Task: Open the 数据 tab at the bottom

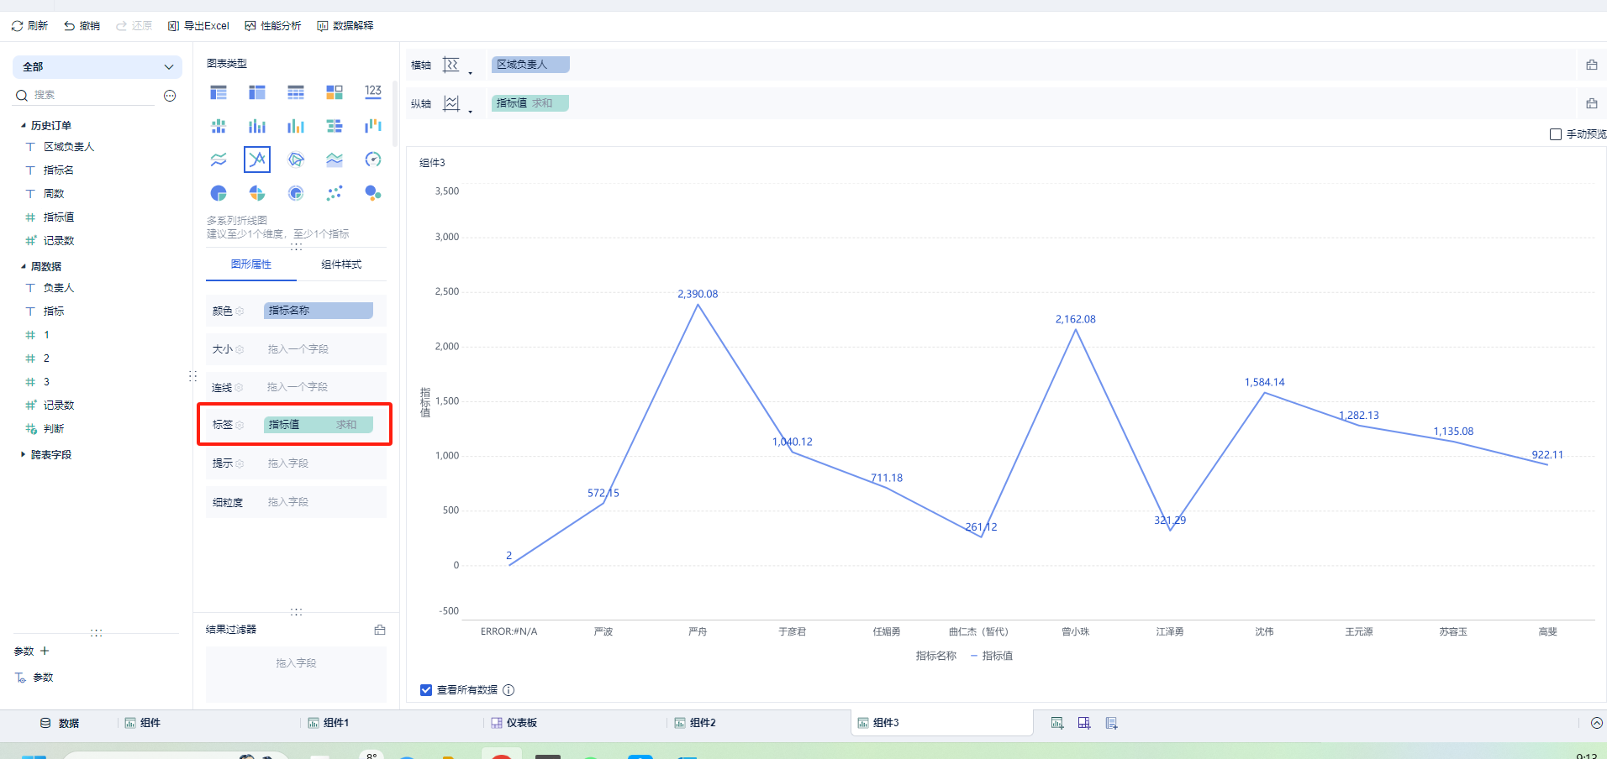Action: click(60, 723)
